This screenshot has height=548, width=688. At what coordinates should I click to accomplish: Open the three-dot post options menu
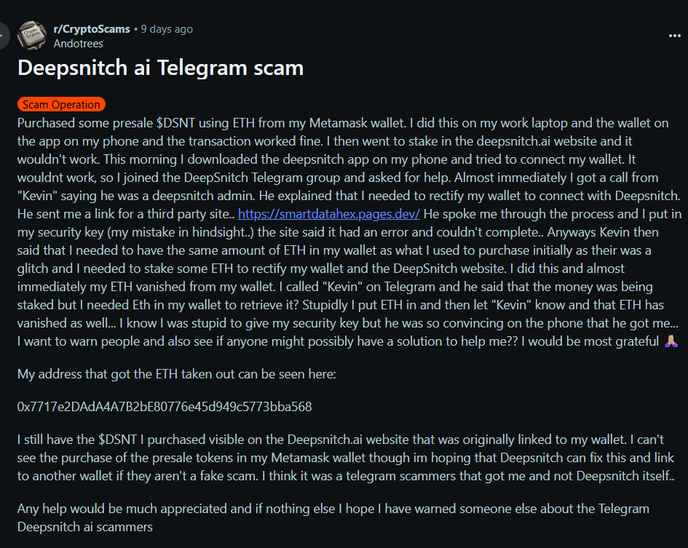click(x=674, y=36)
